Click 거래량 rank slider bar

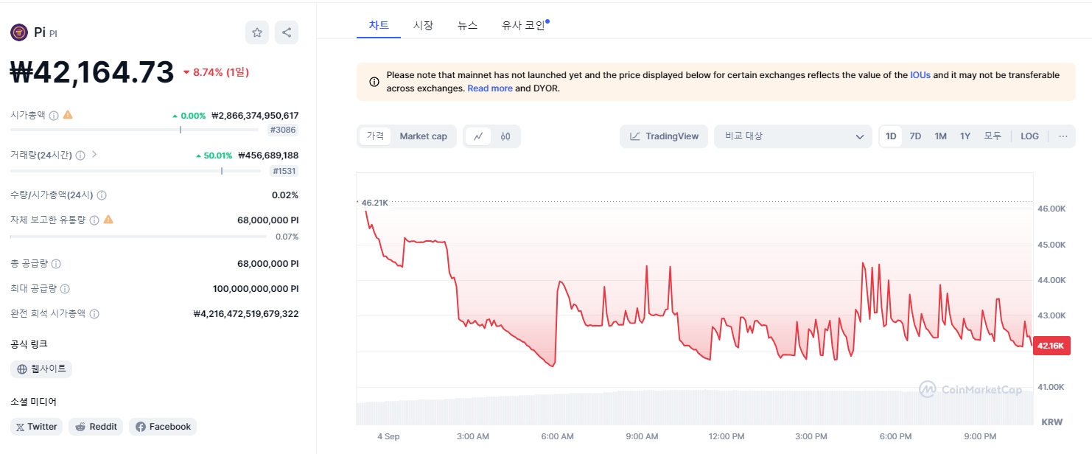pos(136,170)
